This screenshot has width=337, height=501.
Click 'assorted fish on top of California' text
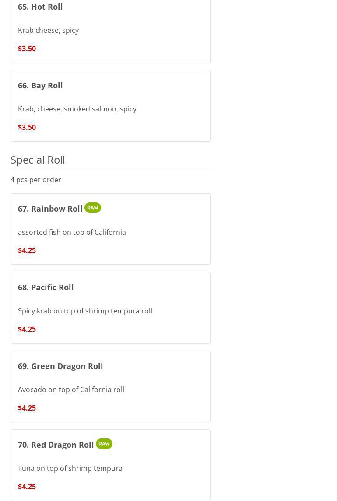(72, 232)
